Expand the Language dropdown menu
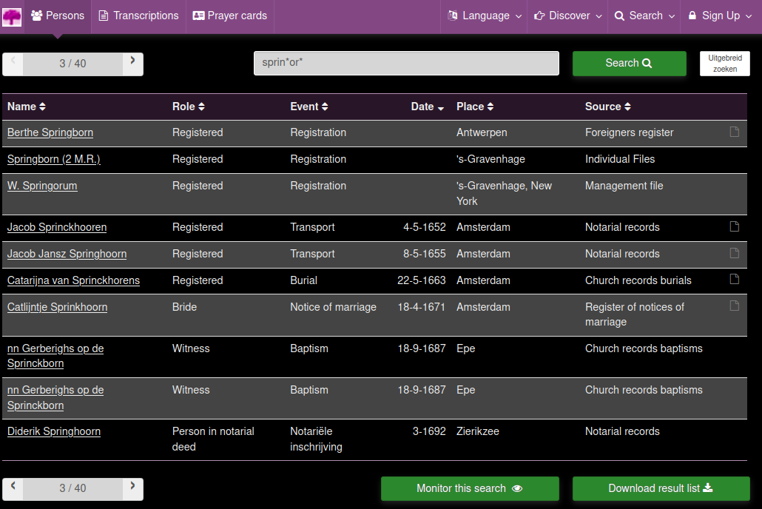The width and height of the screenshot is (762, 509). tap(485, 16)
